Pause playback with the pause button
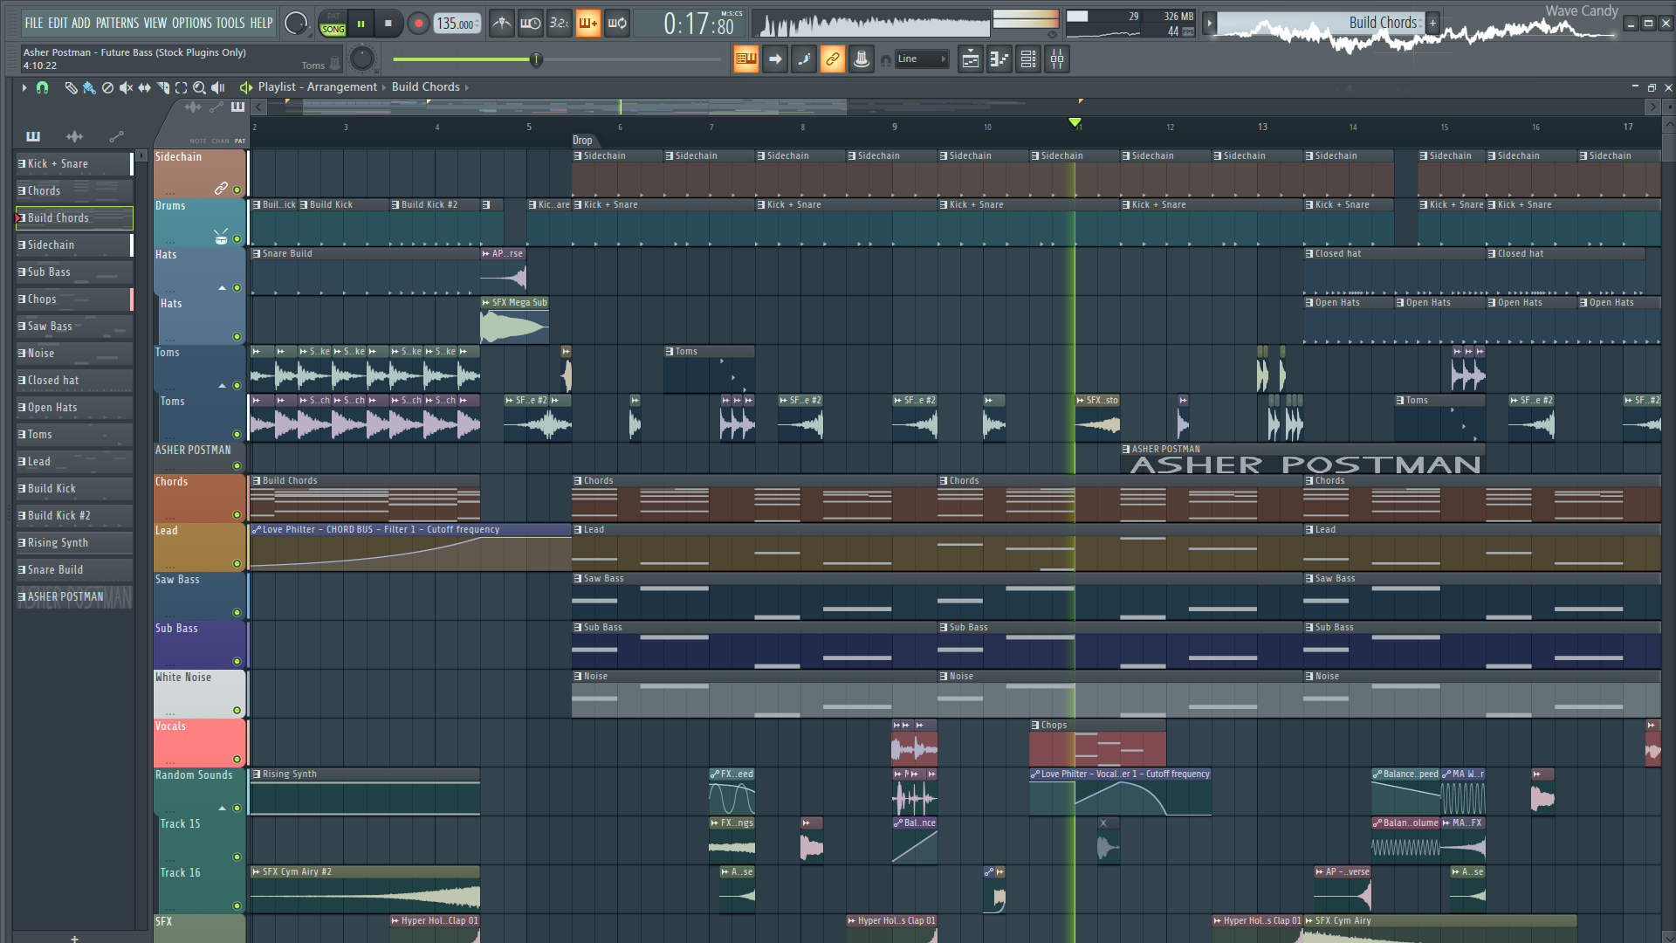 click(361, 24)
